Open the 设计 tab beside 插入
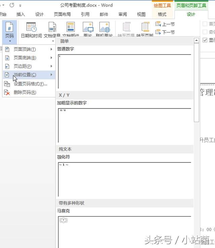This screenshot has height=248, width=215. 39,14
